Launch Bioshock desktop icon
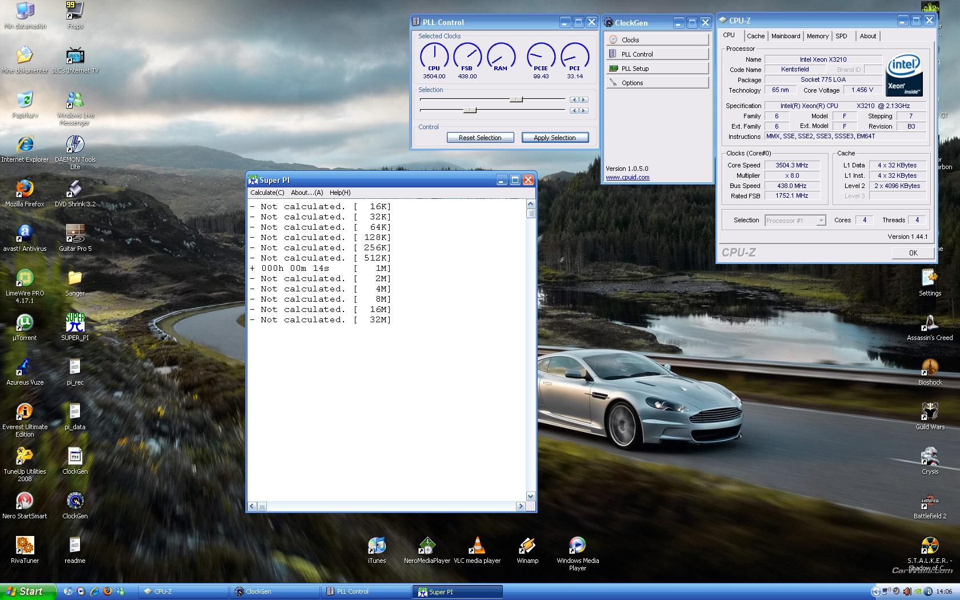The image size is (960, 600). click(x=930, y=371)
